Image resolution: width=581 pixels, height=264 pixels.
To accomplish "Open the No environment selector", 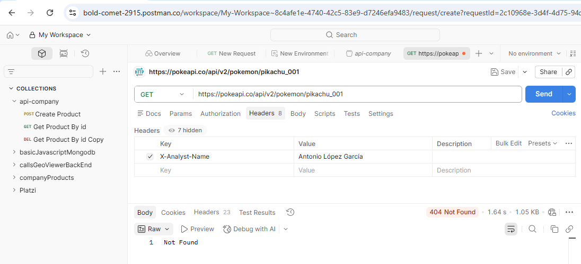I will (x=534, y=53).
